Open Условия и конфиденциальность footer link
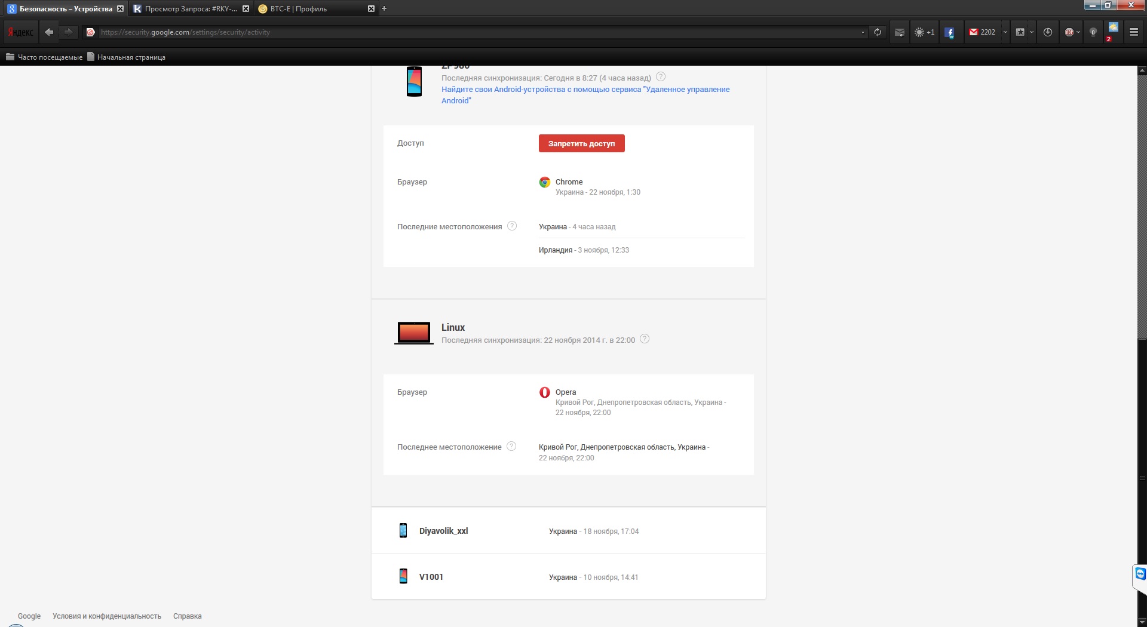The image size is (1147, 627). pyautogui.click(x=107, y=616)
